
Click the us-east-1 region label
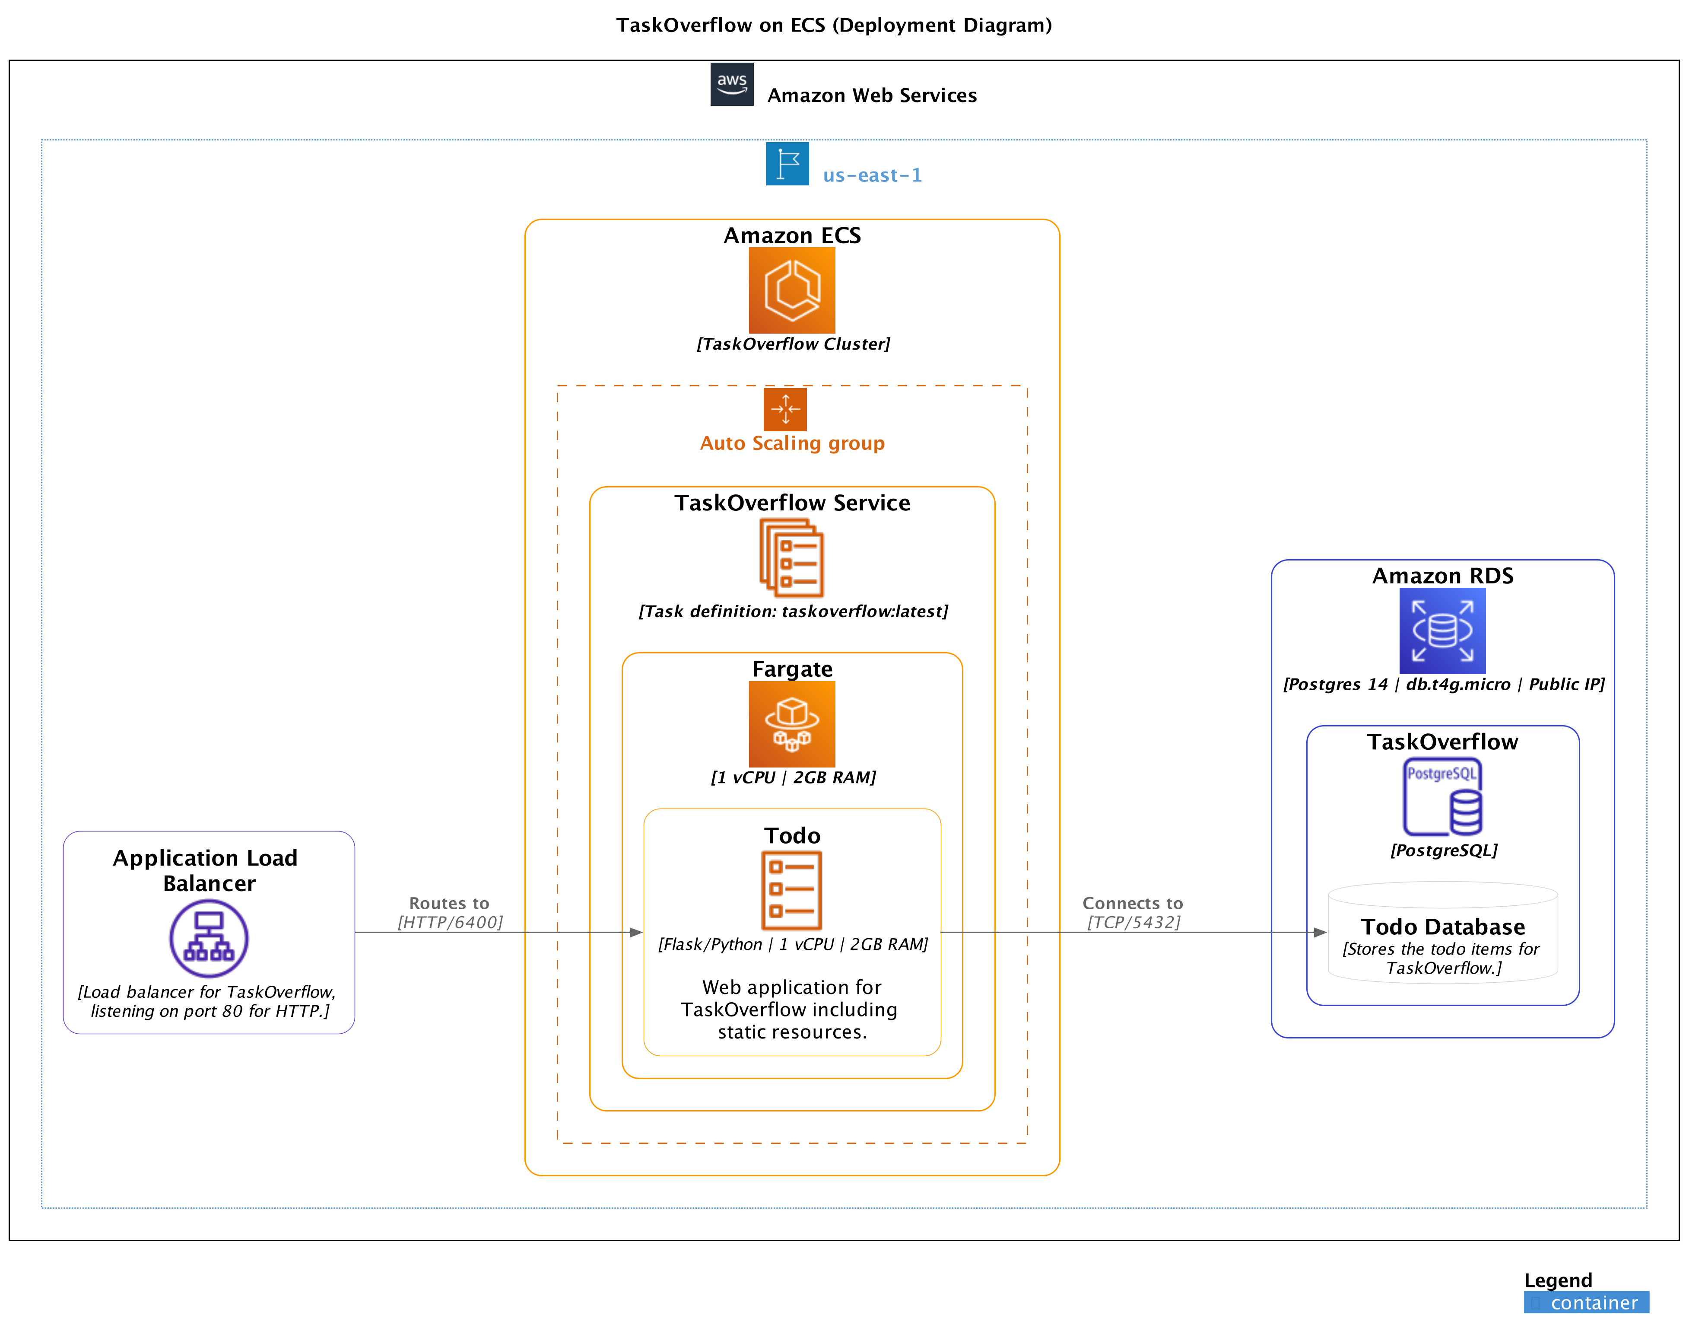[872, 175]
